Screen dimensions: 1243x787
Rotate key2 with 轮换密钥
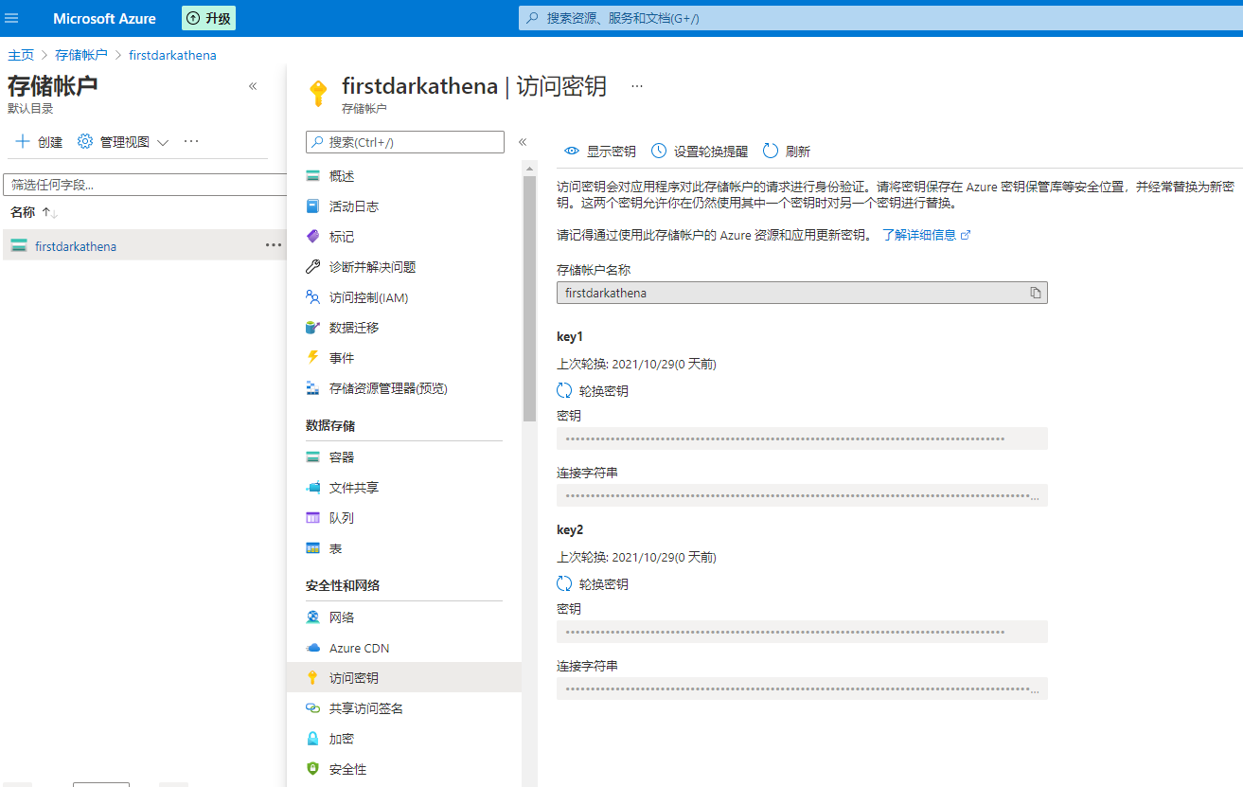pyautogui.click(x=593, y=584)
